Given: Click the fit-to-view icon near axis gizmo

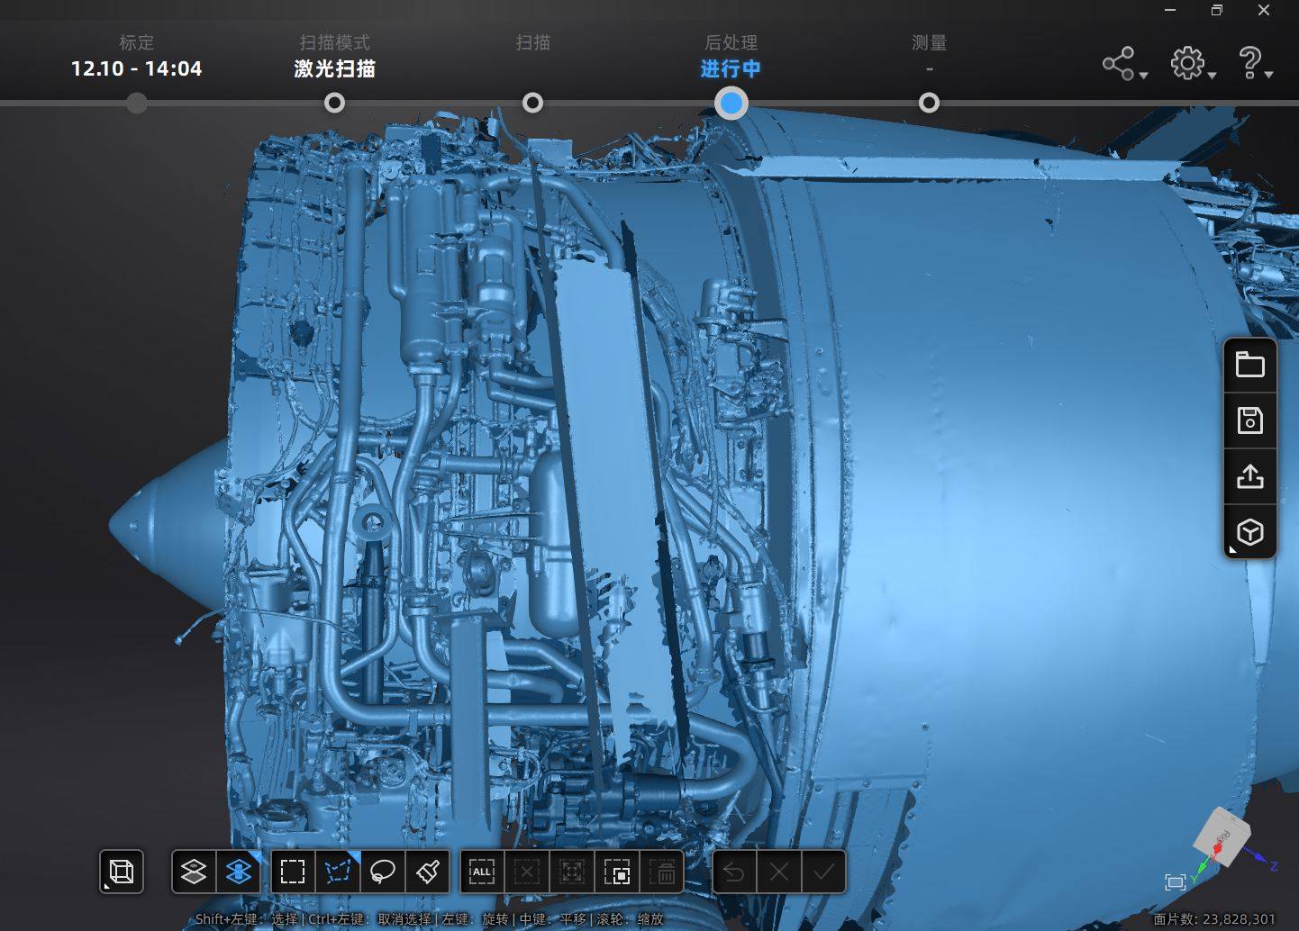Looking at the screenshot, I should (x=1176, y=882).
